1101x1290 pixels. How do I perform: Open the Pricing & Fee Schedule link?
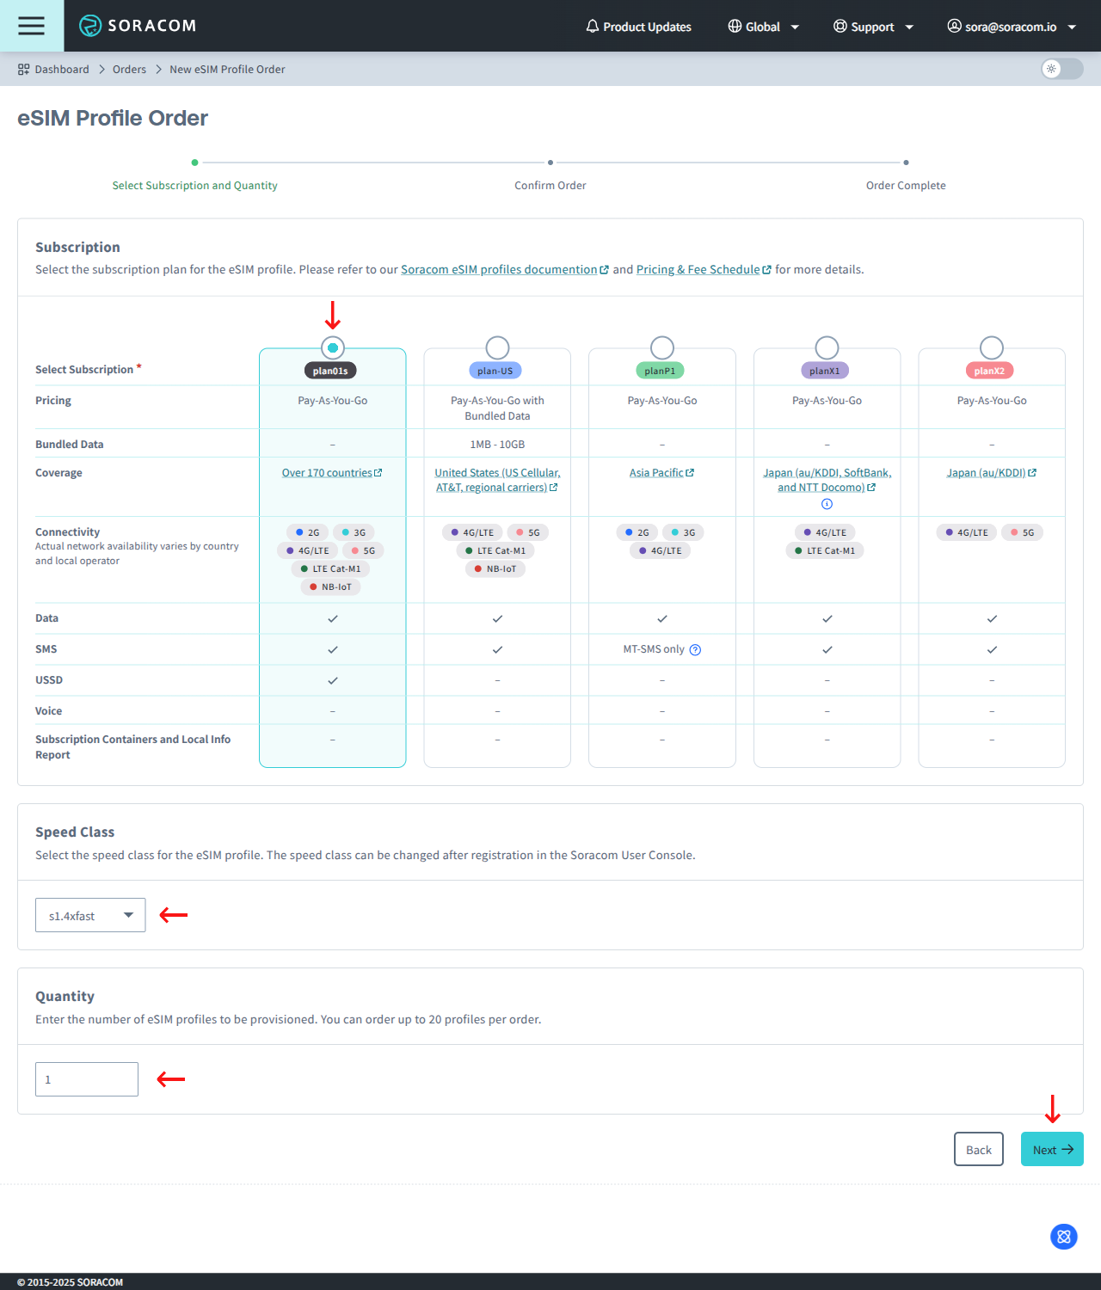pos(698,269)
